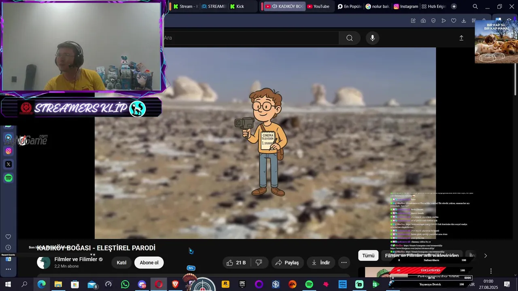Click İndir download button

(x=321, y=263)
